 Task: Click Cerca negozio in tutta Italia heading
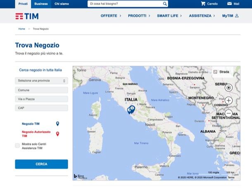click(x=40, y=70)
